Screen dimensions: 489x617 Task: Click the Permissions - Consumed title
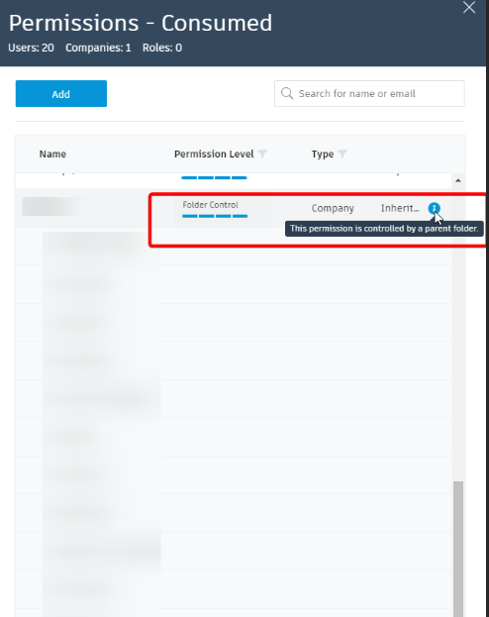[x=141, y=23]
